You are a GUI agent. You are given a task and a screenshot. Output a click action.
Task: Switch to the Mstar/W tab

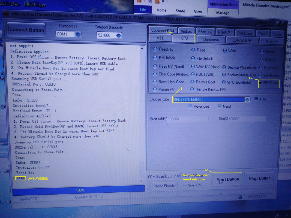272,41
